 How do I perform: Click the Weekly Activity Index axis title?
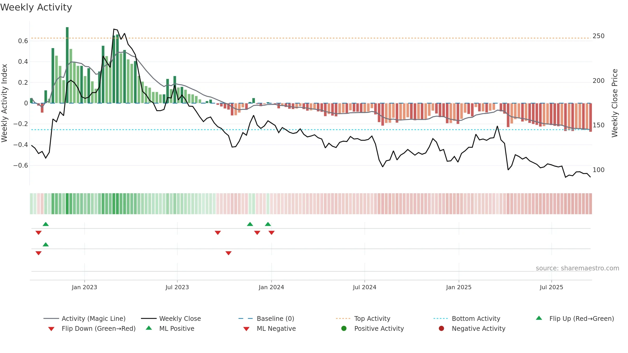(x=4, y=103)
